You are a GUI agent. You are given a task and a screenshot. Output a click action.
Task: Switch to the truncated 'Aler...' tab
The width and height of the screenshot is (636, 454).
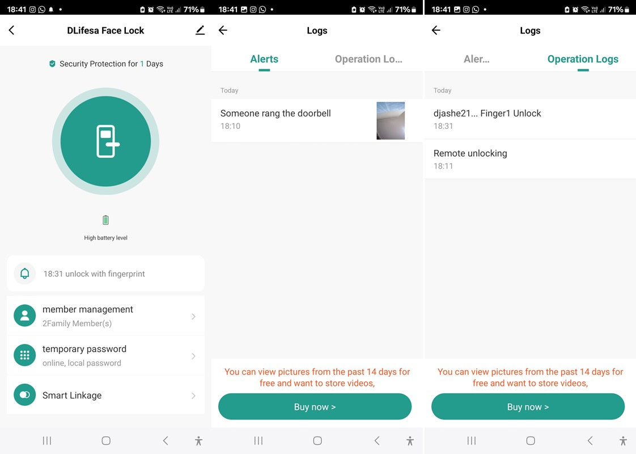pyautogui.click(x=476, y=59)
